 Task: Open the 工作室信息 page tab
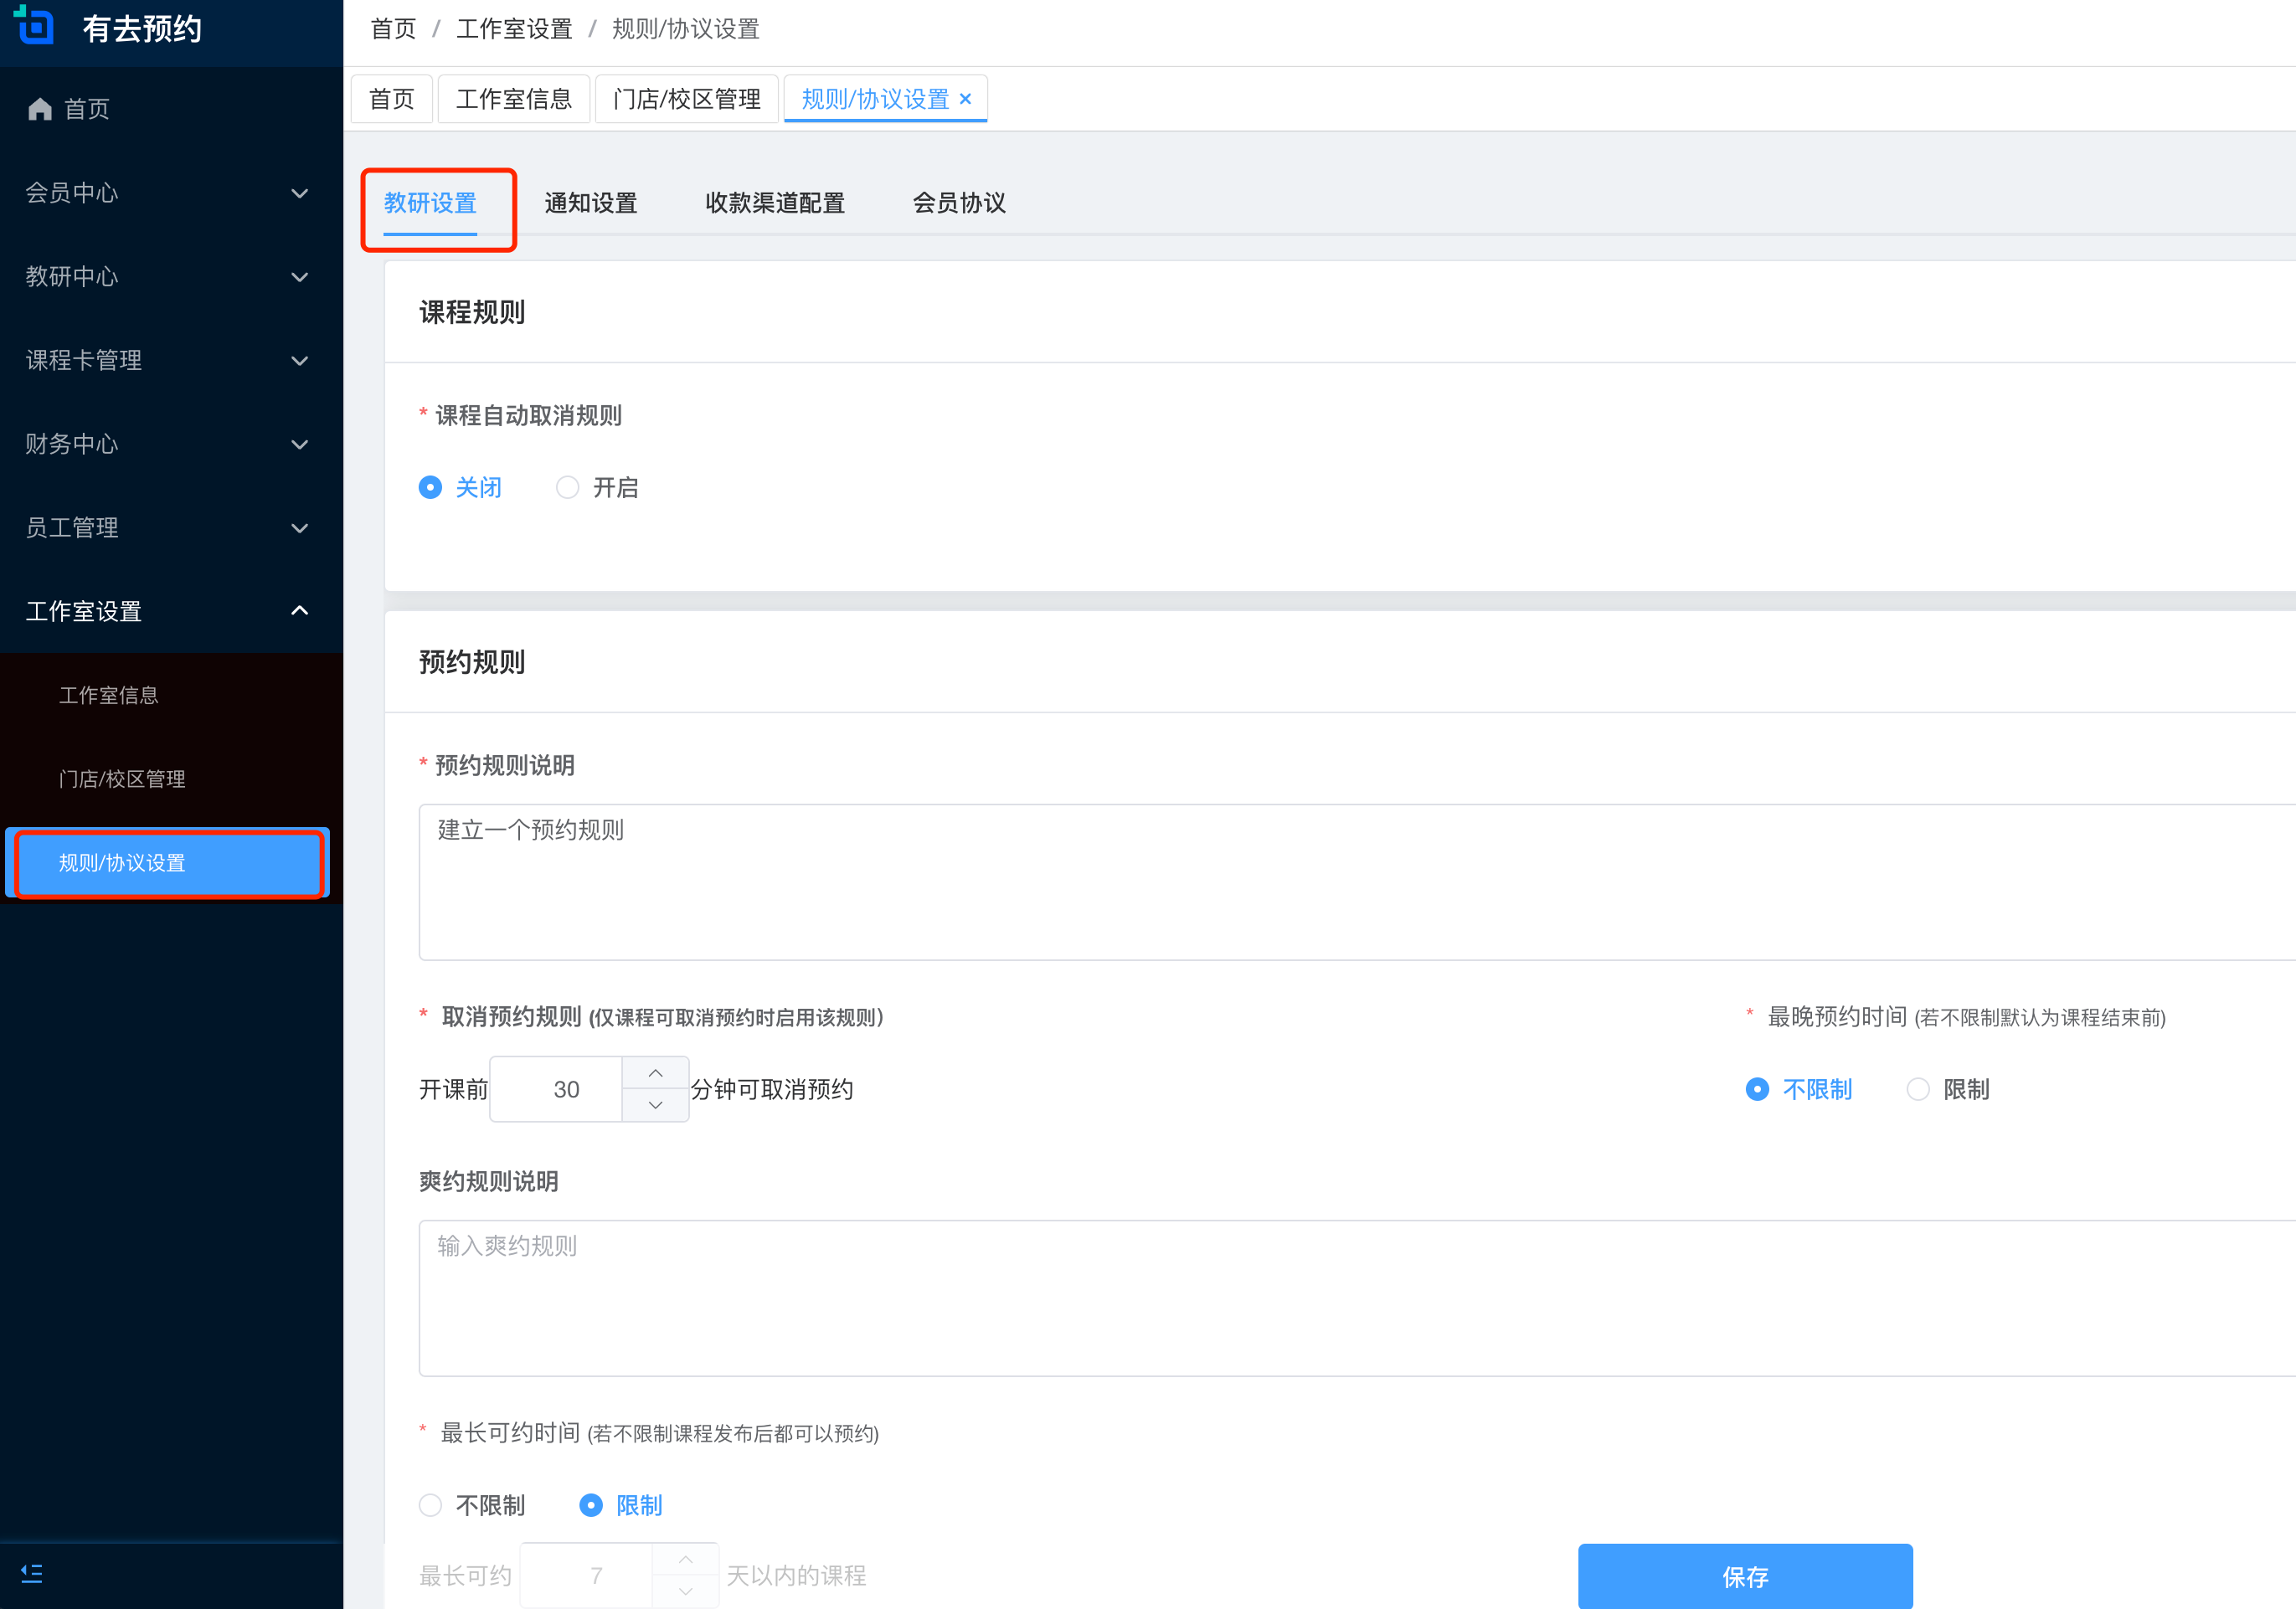coord(514,99)
